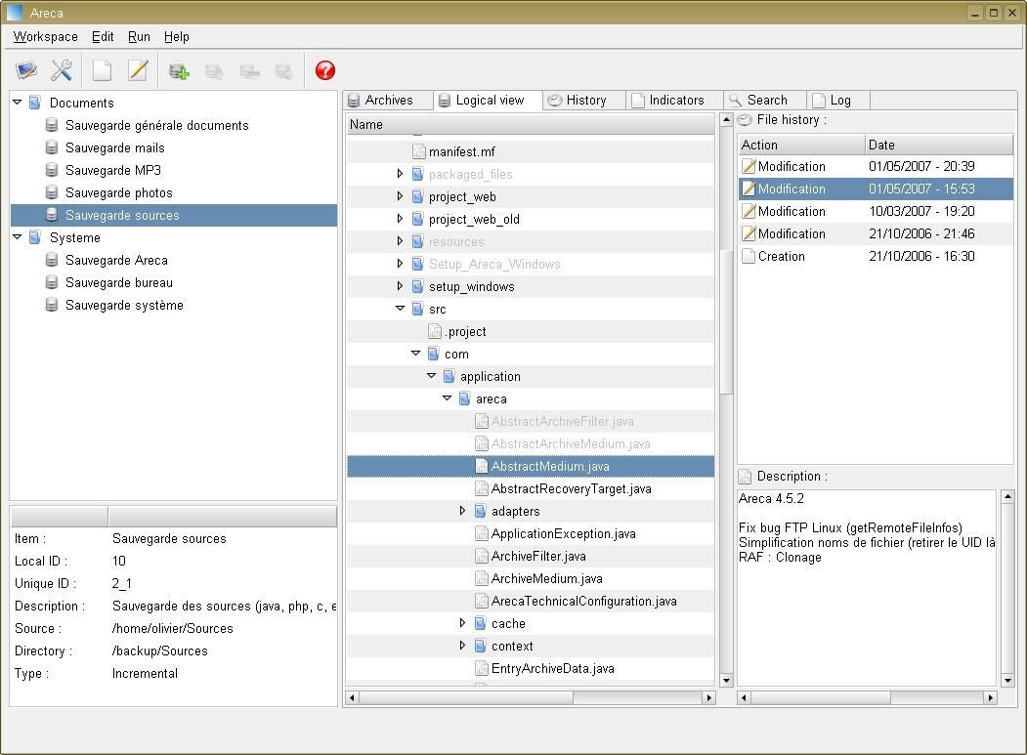Select ArchiveFilter.java in the file tree
Image resolution: width=1027 pixels, height=755 pixels.
coord(538,556)
